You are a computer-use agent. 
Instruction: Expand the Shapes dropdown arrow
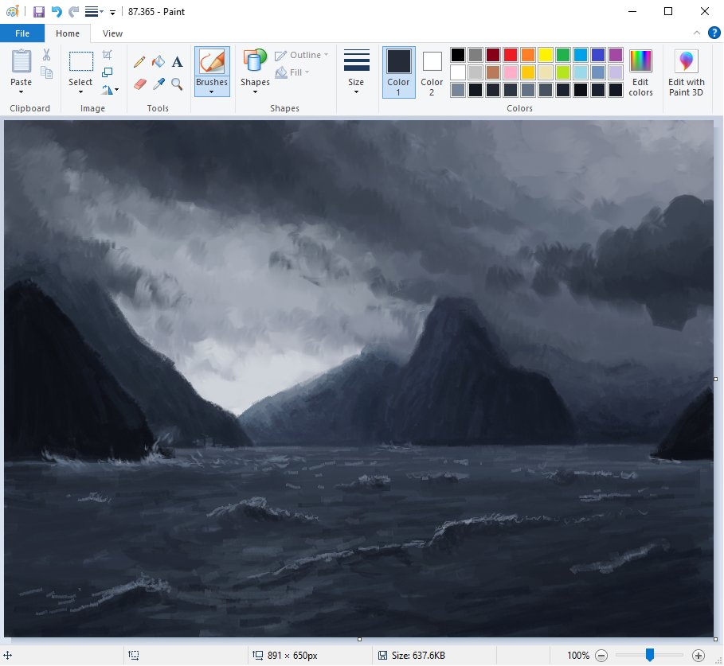point(255,92)
